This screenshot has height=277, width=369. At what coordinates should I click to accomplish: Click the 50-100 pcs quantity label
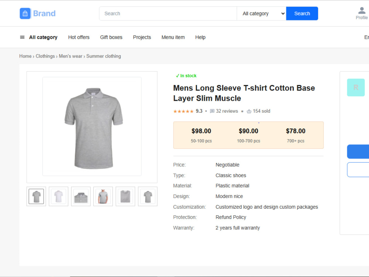(x=201, y=141)
